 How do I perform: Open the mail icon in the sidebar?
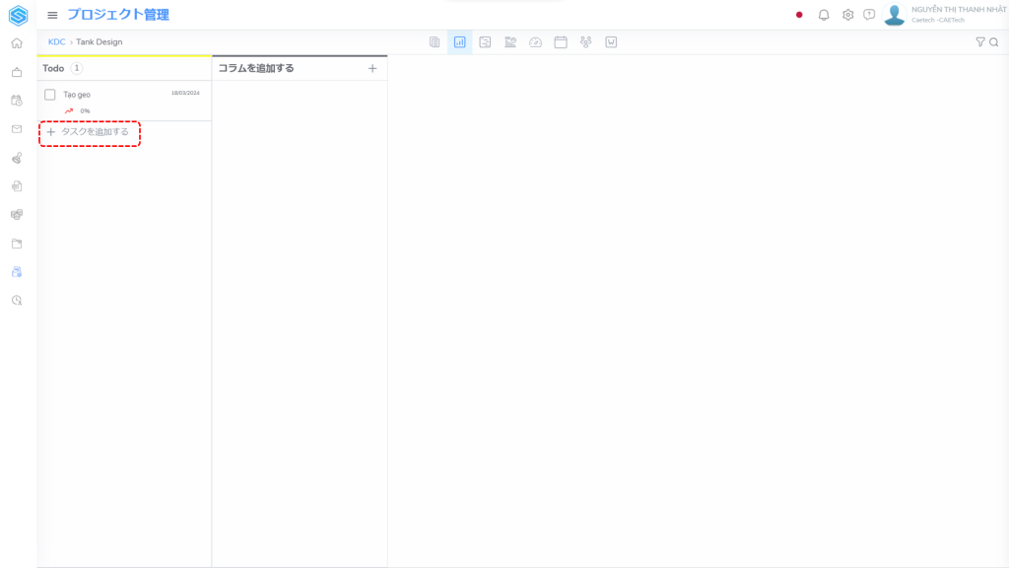pyautogui.click(x=17, y=129)
